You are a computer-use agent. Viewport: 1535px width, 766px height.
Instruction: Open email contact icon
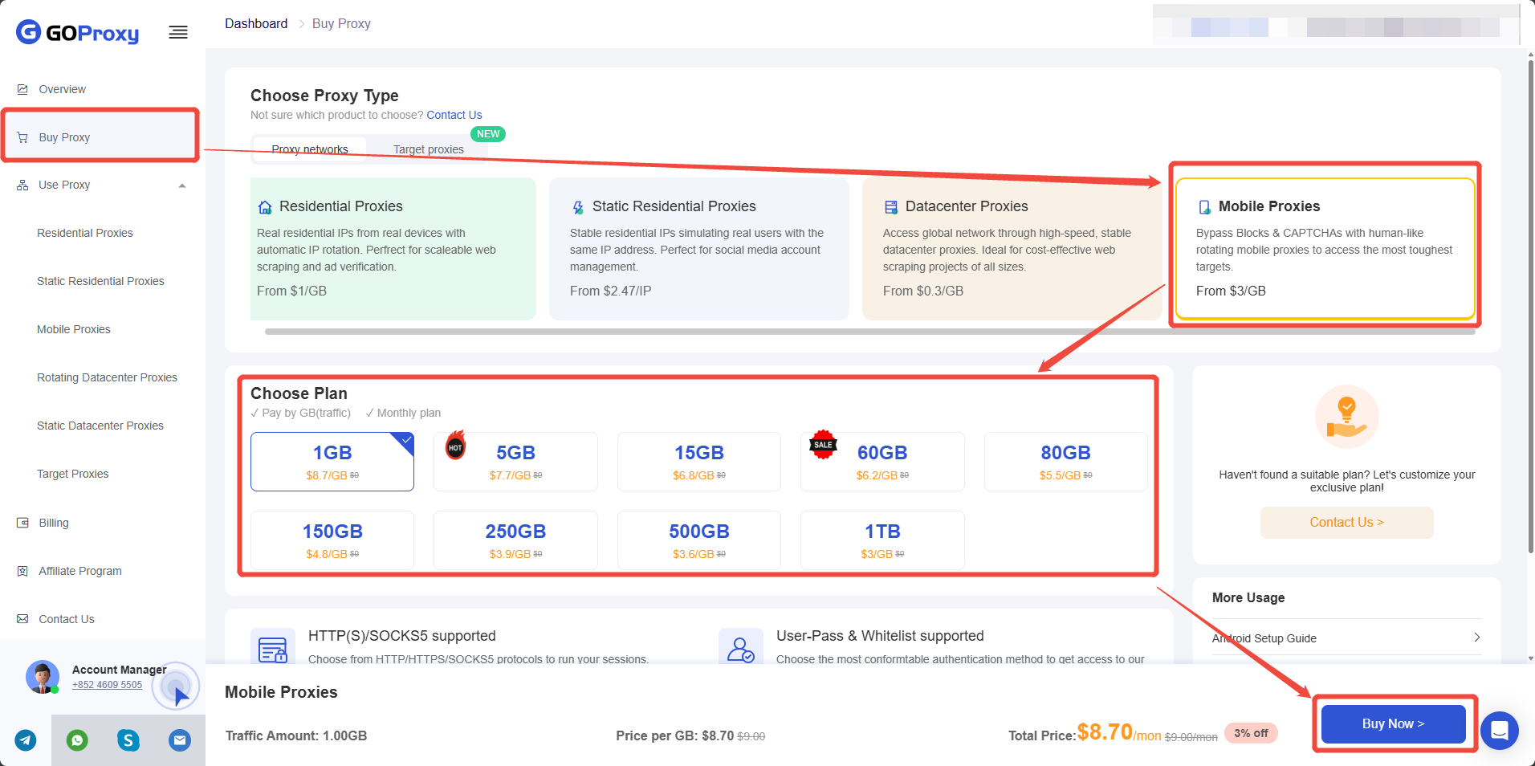(180, 740)
